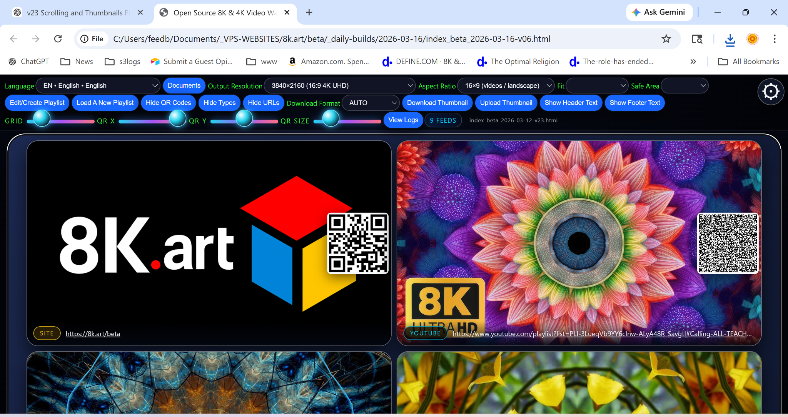Screen dimensions: 788x417
Task: Select Open Source 8K & 4K Video tab
Action: point(225,13)
